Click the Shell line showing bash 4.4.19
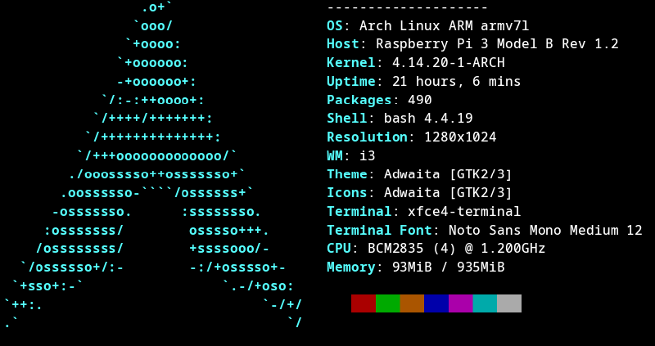655x346 pixels. point(400,119)
